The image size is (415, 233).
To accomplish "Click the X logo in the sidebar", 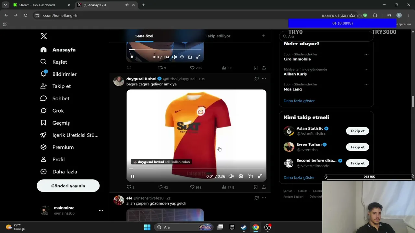I will 44,36.
